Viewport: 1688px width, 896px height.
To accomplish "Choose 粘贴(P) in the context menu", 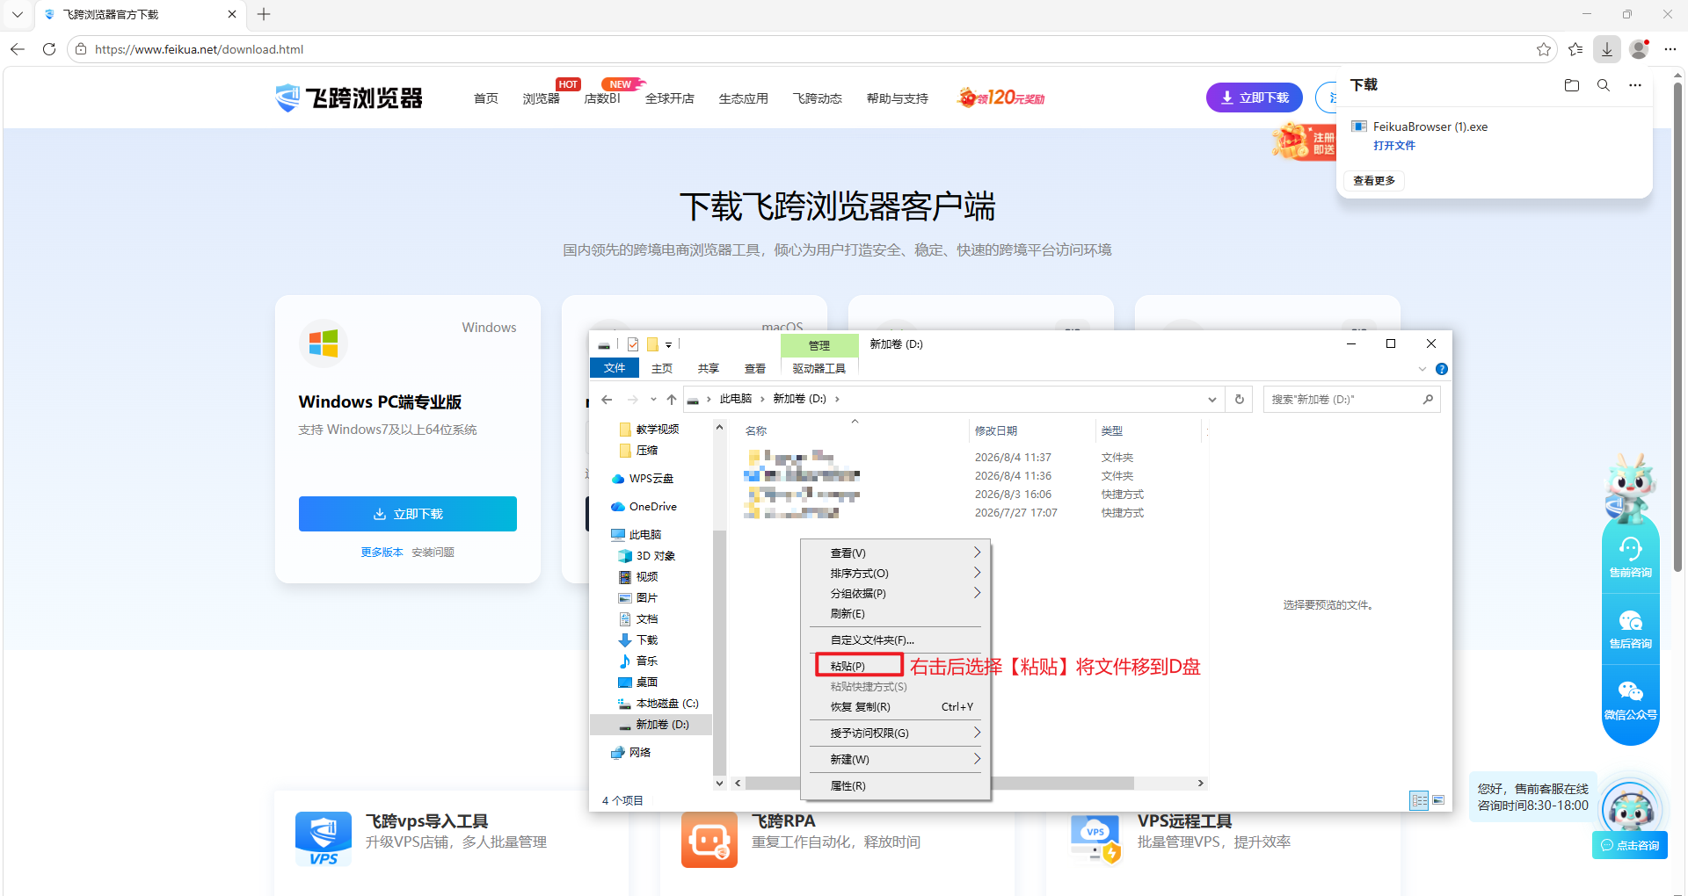I will click(895, 666).
